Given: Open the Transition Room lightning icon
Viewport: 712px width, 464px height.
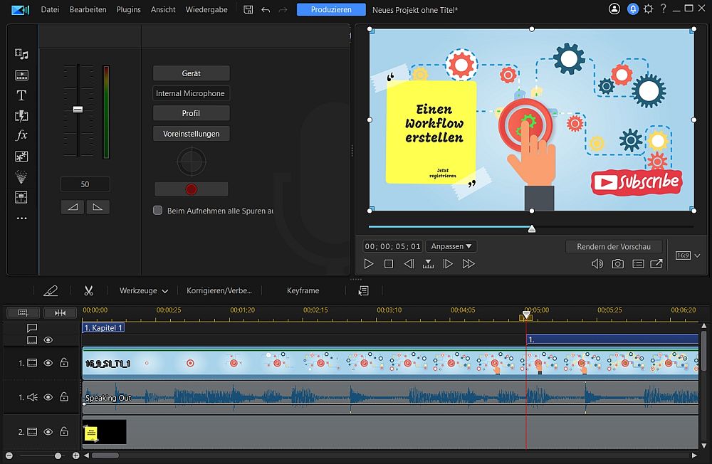Looking at the screenshot, I should coord(21,116).
